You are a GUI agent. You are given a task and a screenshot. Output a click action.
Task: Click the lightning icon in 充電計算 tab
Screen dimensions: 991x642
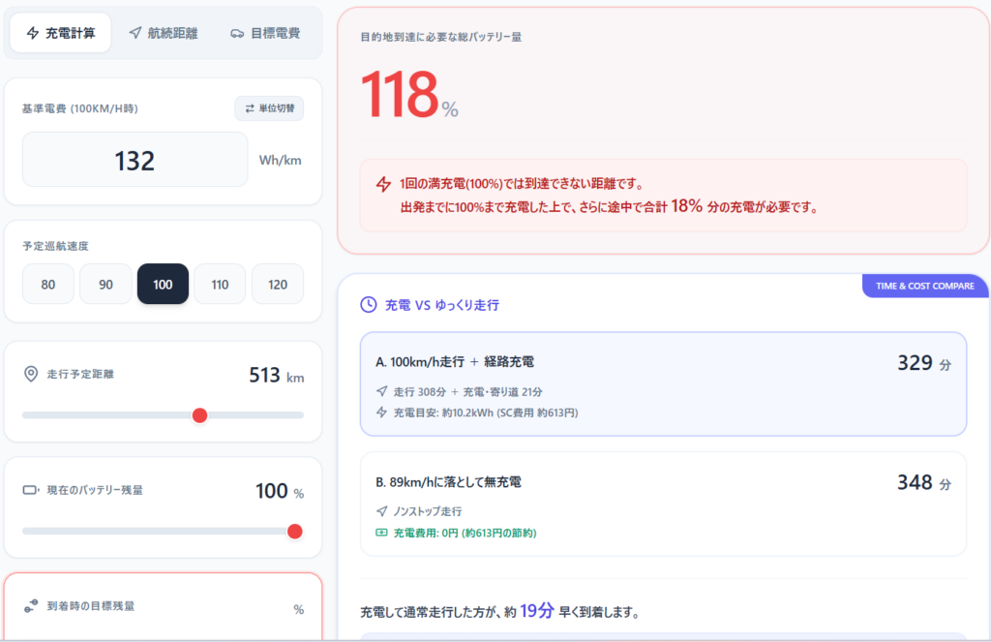(33, 33)
